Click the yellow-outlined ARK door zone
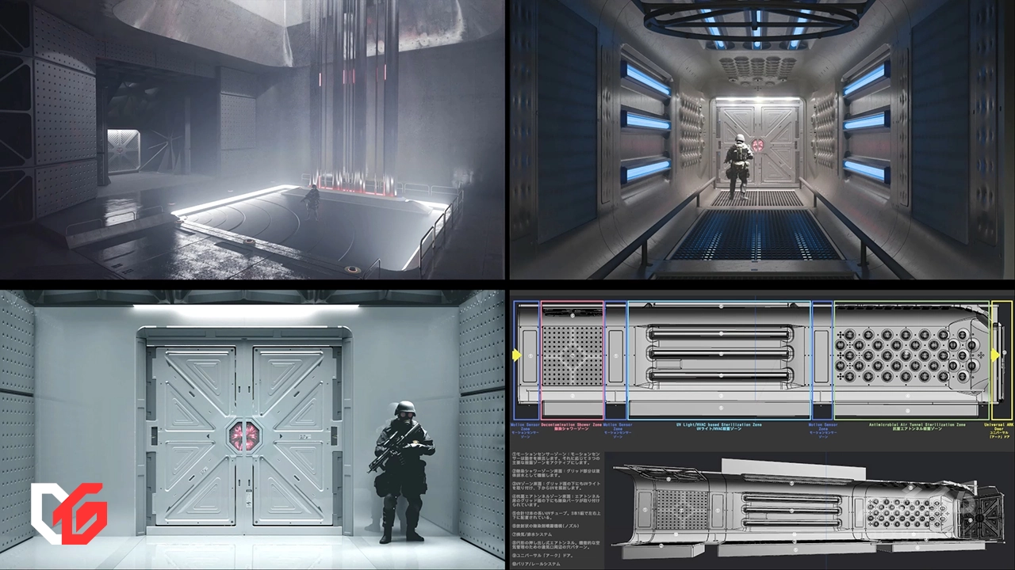 click(1002, 360)
